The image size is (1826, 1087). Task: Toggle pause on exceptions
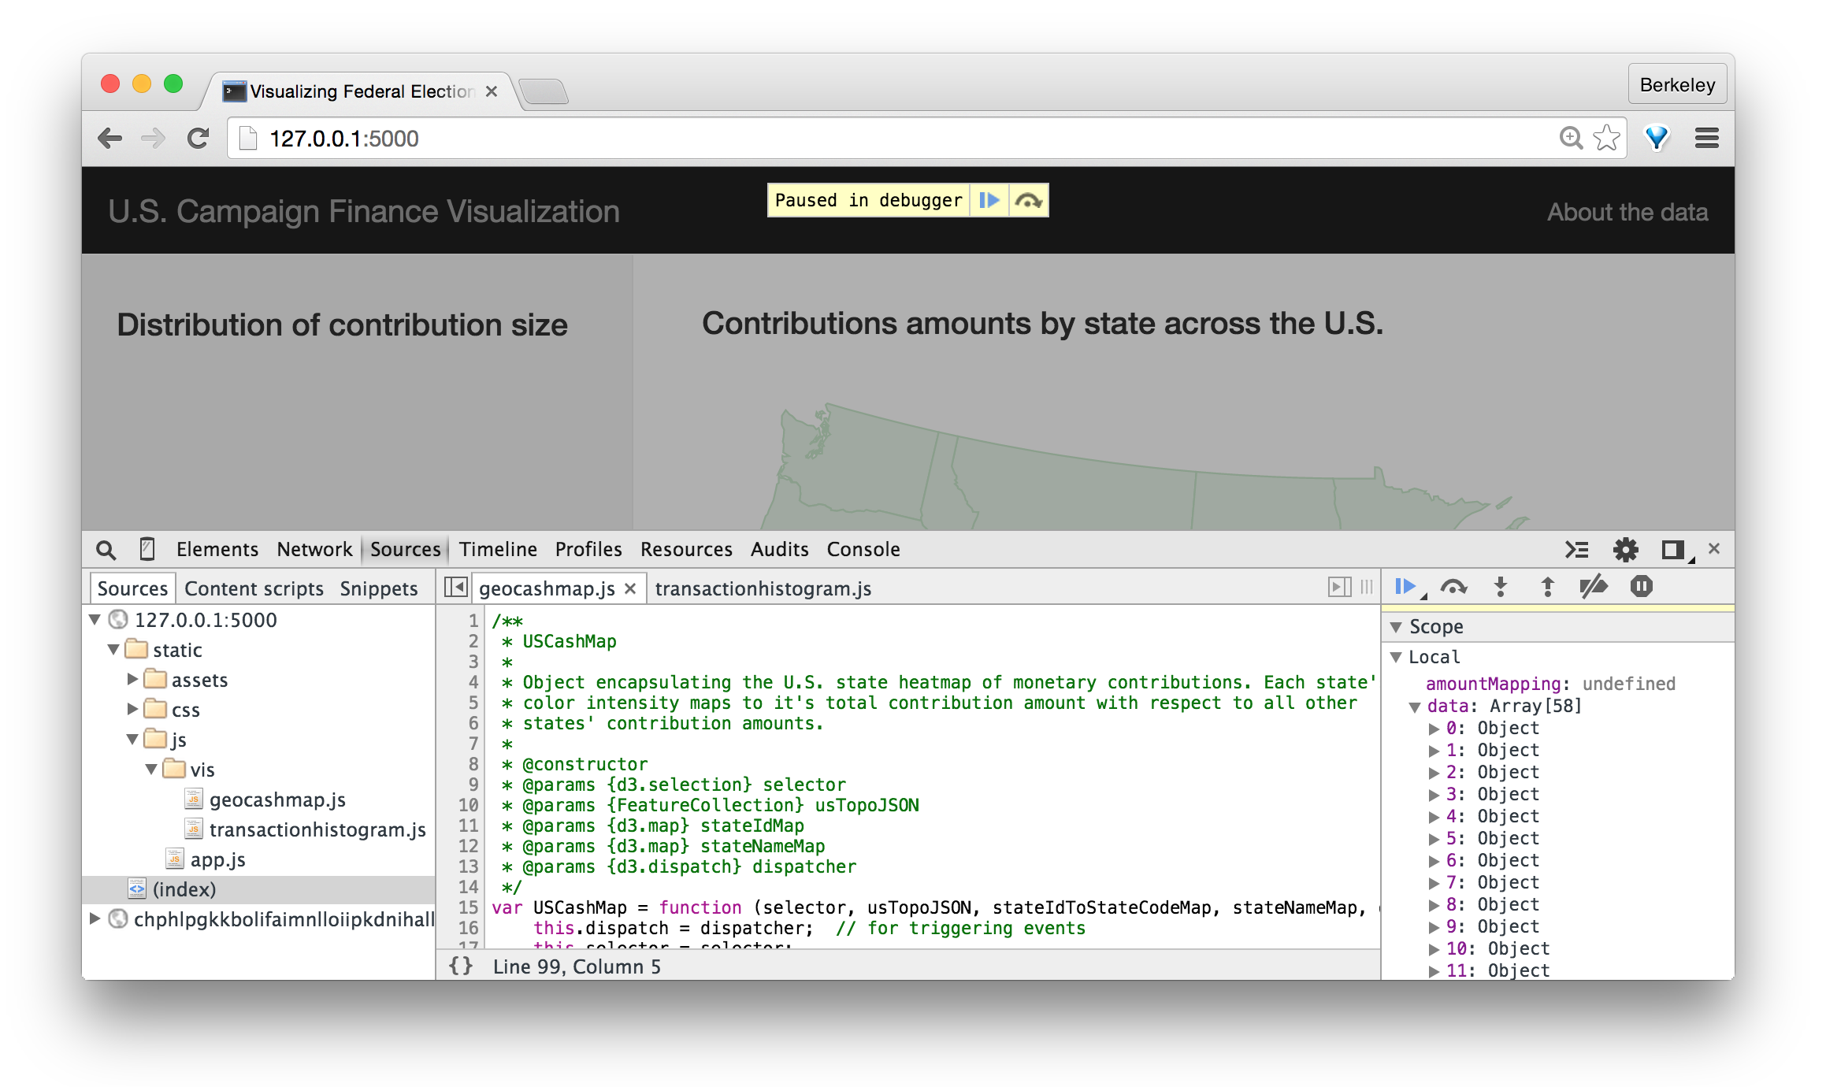[x=1642, y=587]
